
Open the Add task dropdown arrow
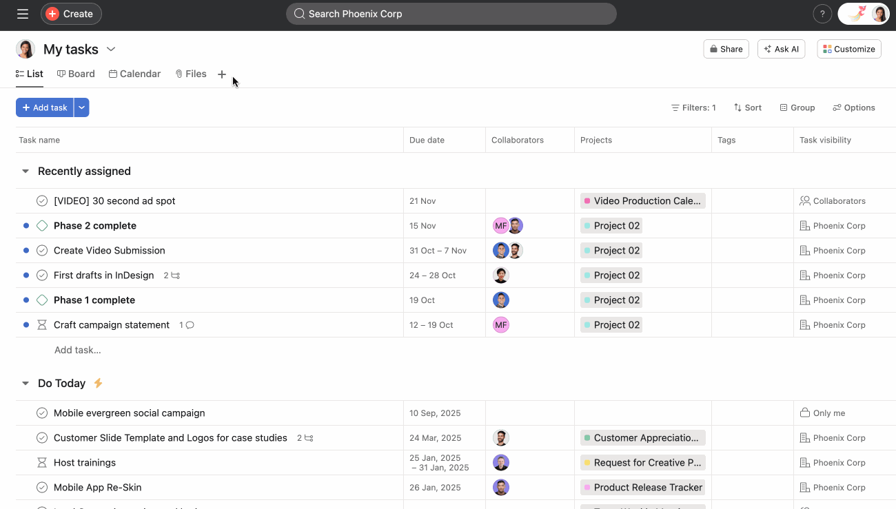(x=81, y=107)
